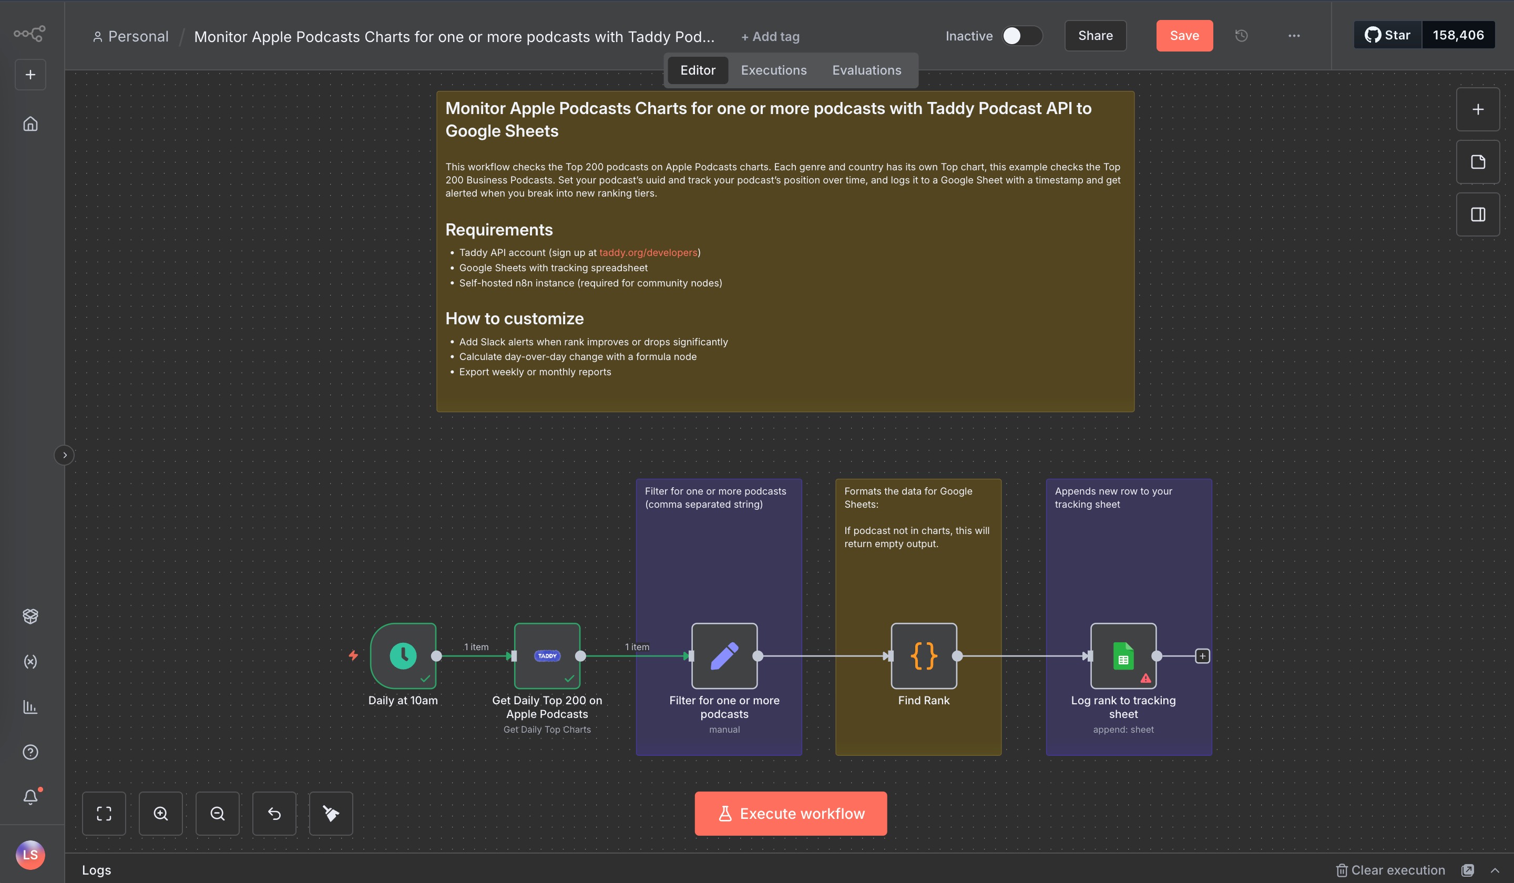Image resolution: width=1514 pixels, height=883 pixels.
Task: Open the Insights chart in the sidebar
Action: [x=30, y=707]
